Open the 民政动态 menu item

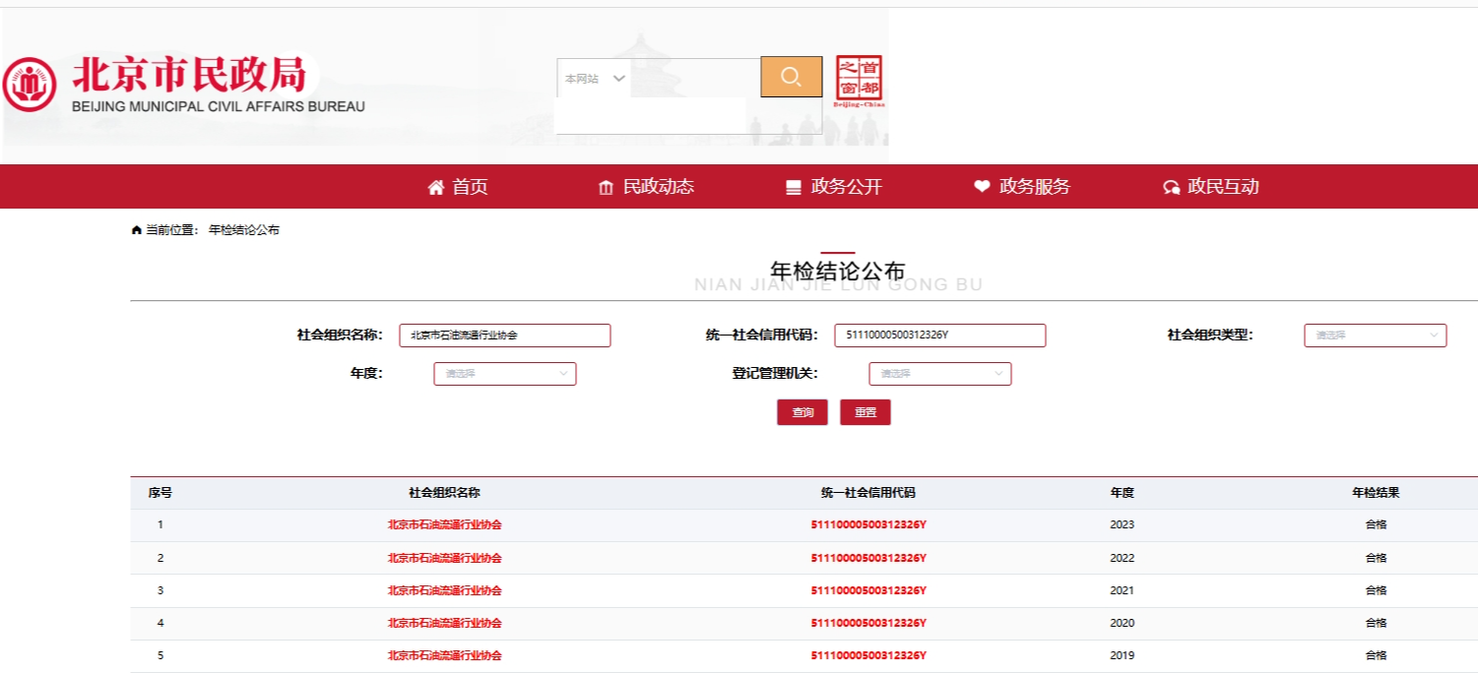click(658, 187)
